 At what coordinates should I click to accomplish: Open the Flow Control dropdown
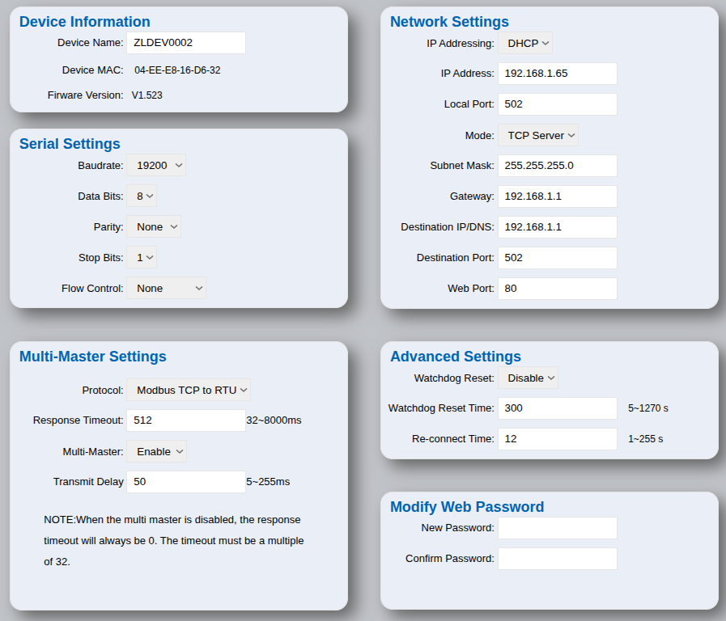click(x=166, y=288)
